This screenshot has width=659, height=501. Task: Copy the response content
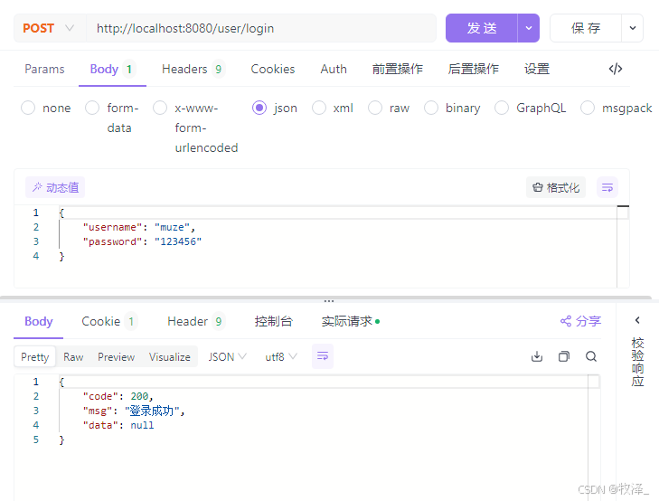tap(563, 356)
